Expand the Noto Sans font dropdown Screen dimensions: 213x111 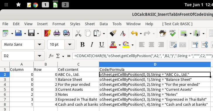pyautogui.click(x=40, y=45)
